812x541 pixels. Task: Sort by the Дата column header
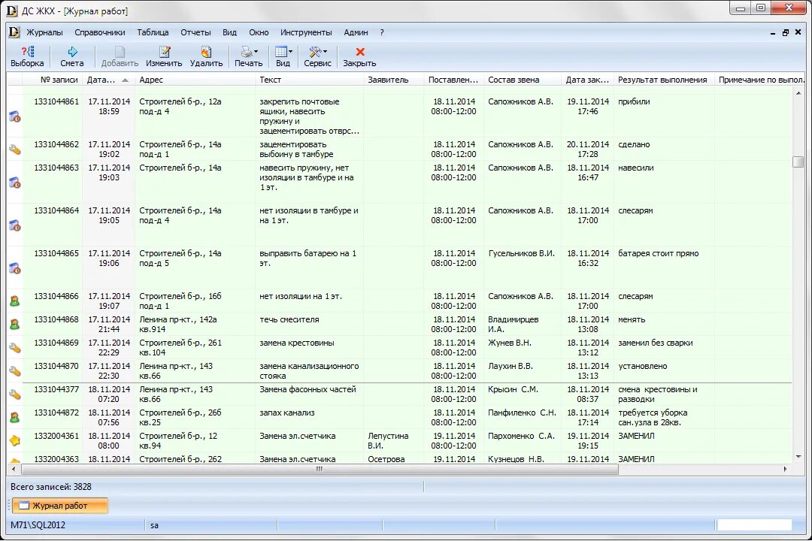point(108,80)
